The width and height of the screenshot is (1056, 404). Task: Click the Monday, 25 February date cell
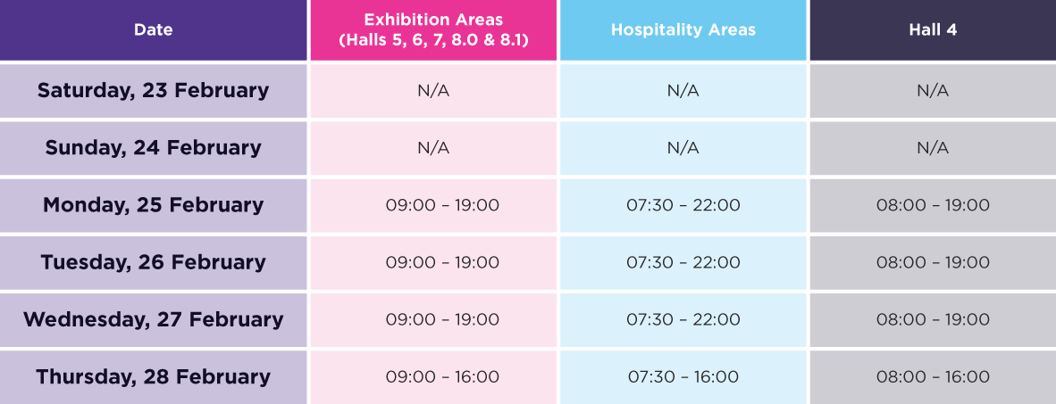[x=154, y=205]
